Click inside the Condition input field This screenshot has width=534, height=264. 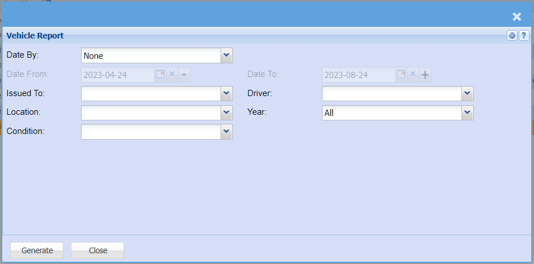click(151, 132)
